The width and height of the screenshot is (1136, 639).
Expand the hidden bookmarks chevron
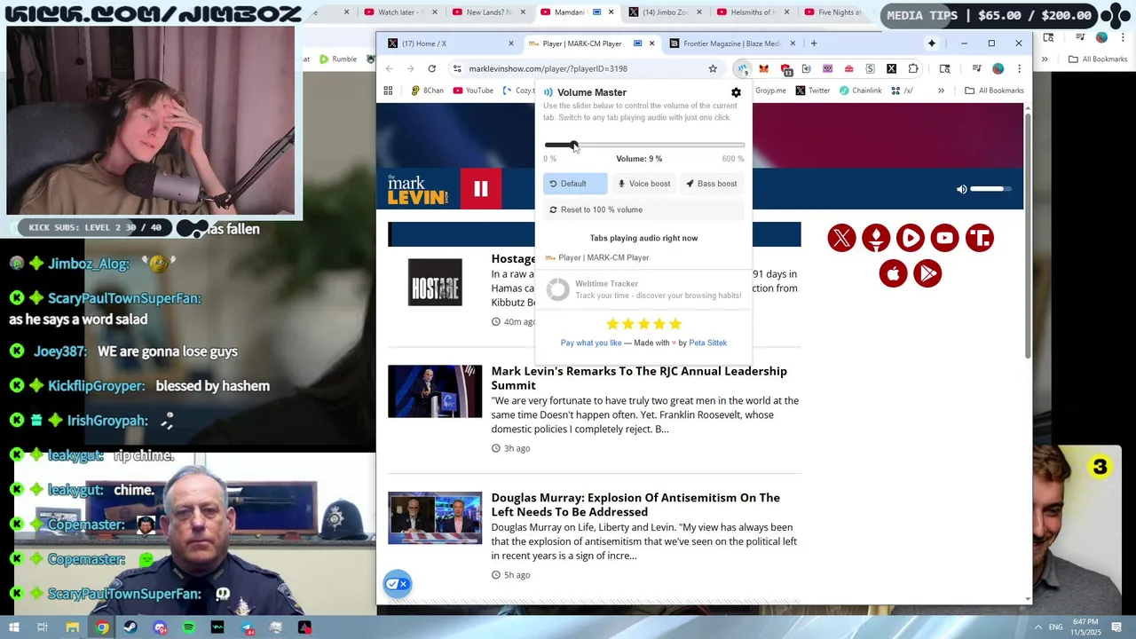[941, 91]
